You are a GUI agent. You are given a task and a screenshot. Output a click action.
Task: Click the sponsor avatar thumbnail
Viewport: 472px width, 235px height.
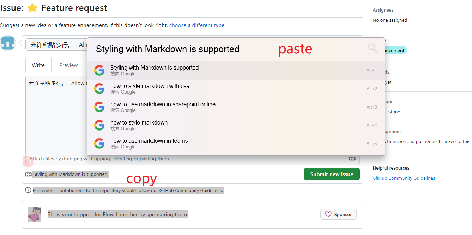tap(34, 214)
